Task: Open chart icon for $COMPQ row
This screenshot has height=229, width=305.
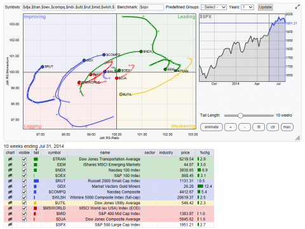Action: (10, 192)
